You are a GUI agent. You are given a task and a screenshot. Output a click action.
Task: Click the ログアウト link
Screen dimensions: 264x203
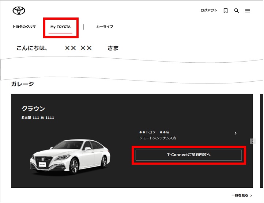(x=209, y=11)
